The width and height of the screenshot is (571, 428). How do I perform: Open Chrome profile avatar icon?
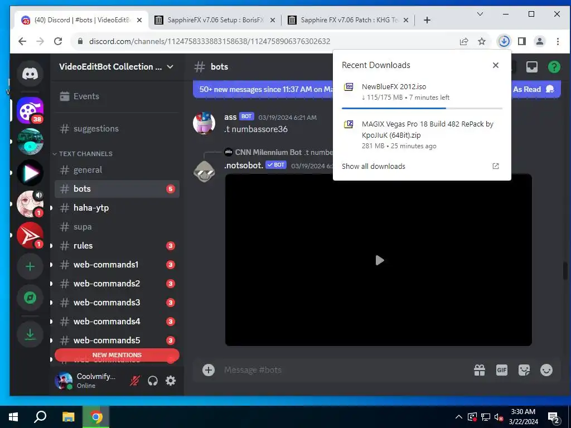click(540, 41)
